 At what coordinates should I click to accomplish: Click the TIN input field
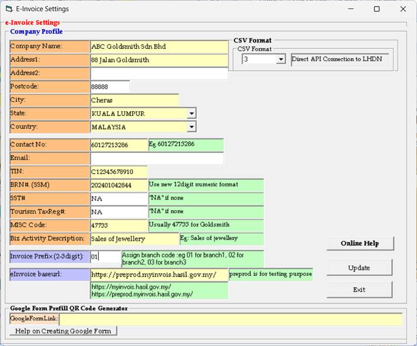118,172
